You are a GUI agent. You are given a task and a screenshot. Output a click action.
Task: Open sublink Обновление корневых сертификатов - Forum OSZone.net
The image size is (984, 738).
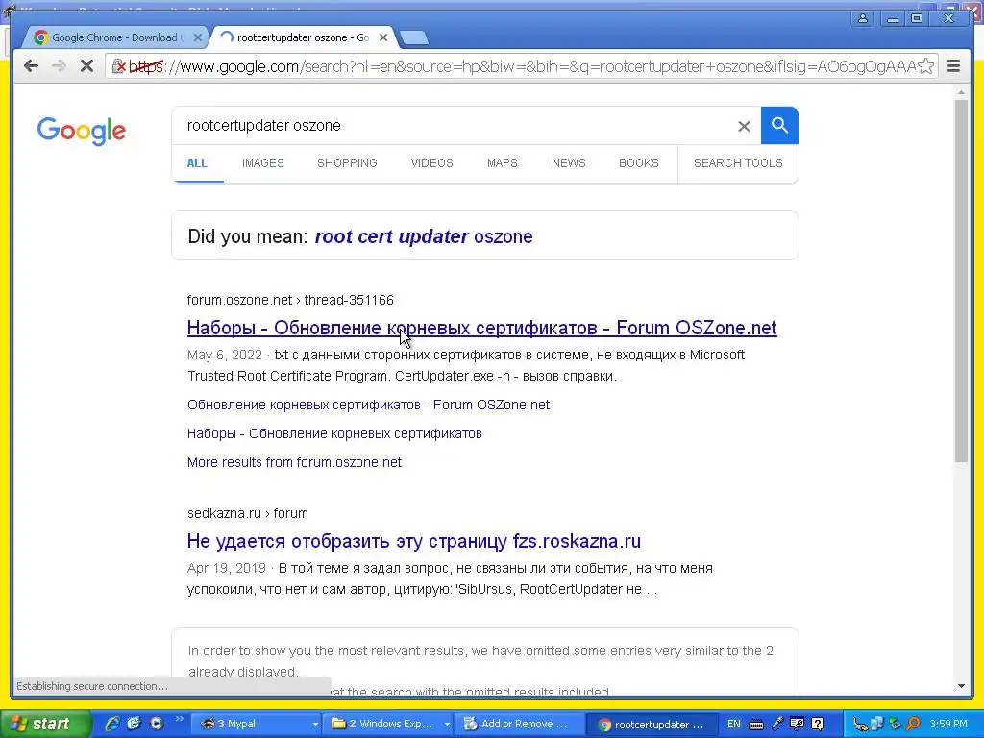[x=368, y=405]
